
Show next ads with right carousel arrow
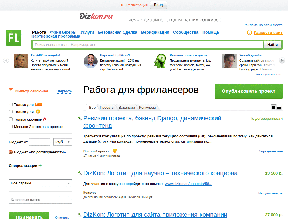click(282, 60)
